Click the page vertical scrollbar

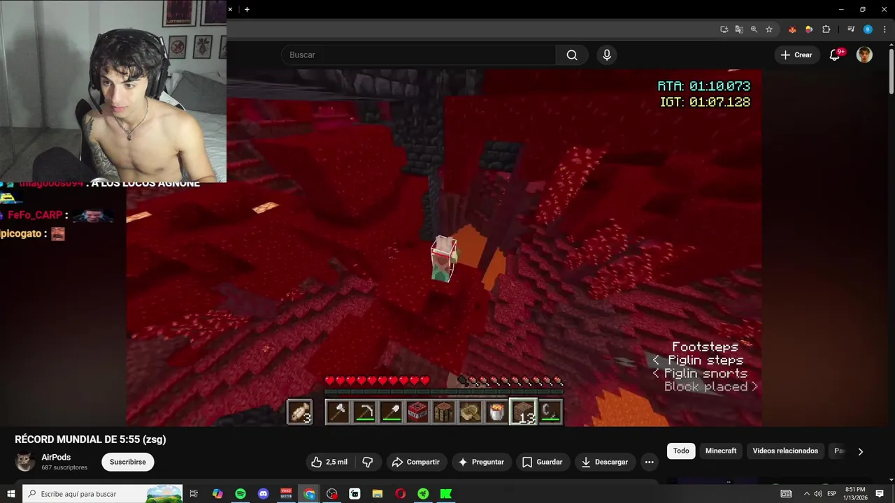point(892,70)
